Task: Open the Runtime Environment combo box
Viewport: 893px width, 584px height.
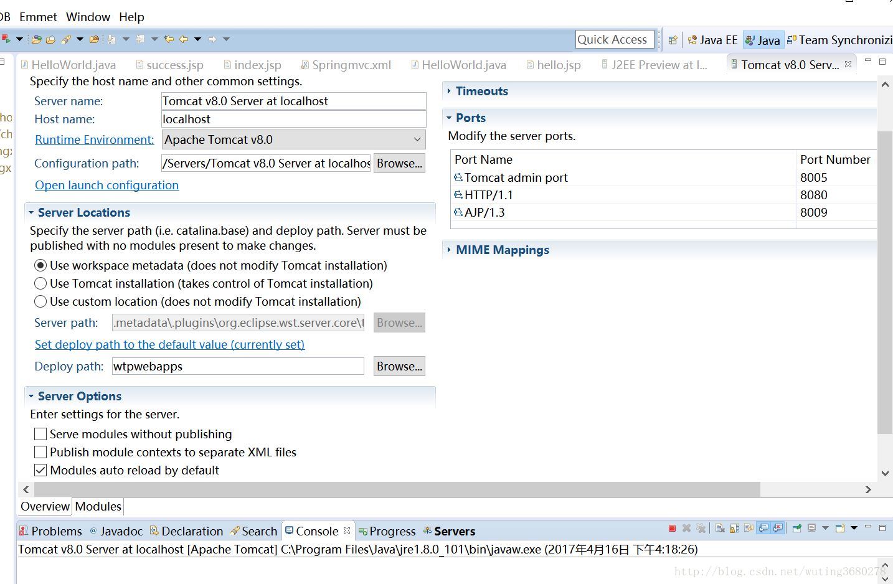Action: pos(294,139)
